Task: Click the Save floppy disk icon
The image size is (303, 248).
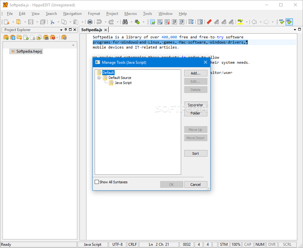Action: [x=31, y=22]
